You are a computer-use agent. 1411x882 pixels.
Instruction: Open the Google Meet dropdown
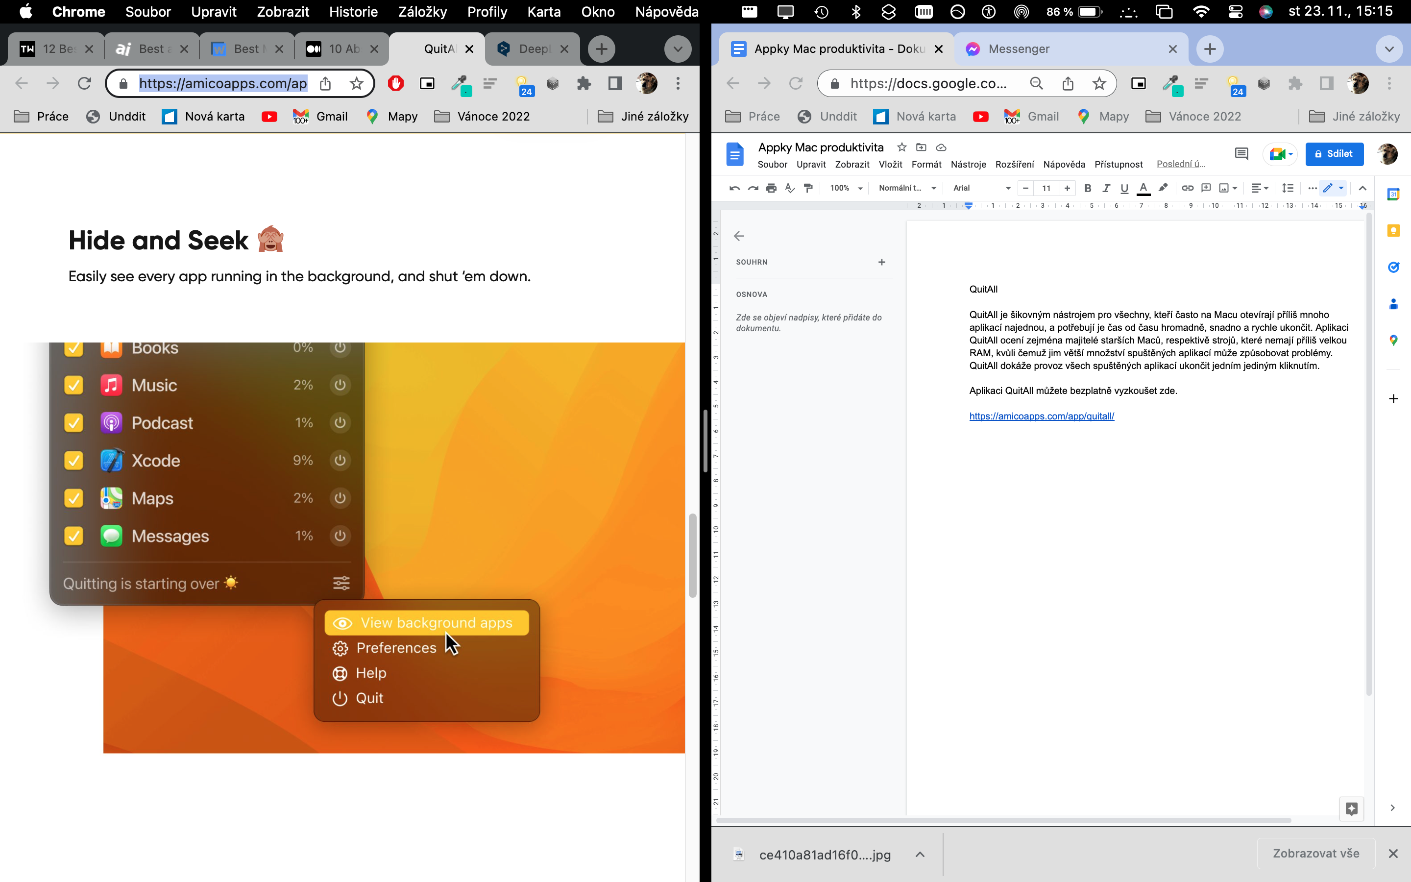click(x=1280, y=154)
